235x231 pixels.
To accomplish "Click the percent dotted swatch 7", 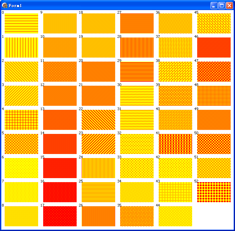I will tap(21, 192).
